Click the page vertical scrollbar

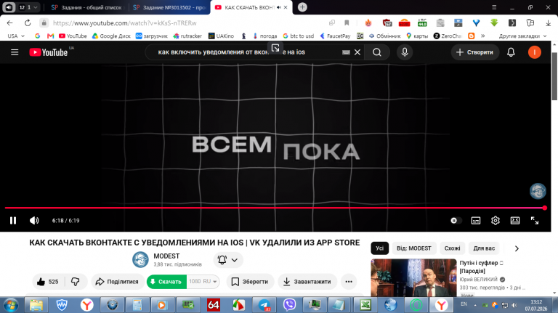(x=554, y=76)
